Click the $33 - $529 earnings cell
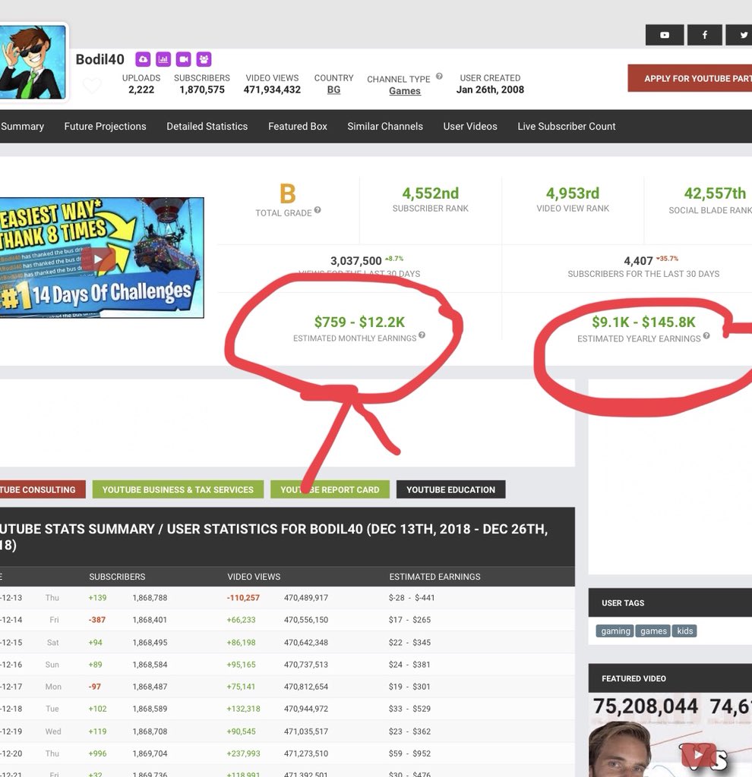 (409, 709)
